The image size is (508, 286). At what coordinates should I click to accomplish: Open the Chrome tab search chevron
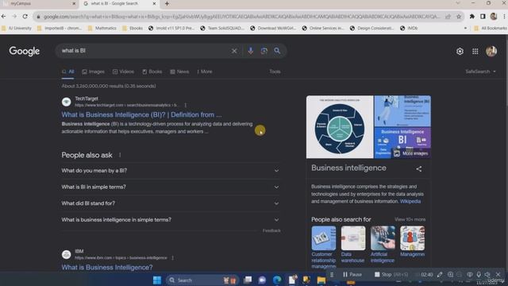pyautogui.click(x=458, y=3)
